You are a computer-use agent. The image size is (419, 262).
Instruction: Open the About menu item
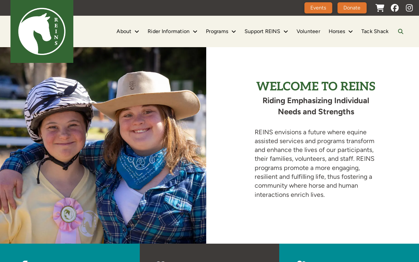point(124,31)
